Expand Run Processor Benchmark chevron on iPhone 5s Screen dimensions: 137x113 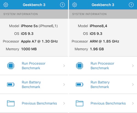pyautogui.click(x=64, y=66)
